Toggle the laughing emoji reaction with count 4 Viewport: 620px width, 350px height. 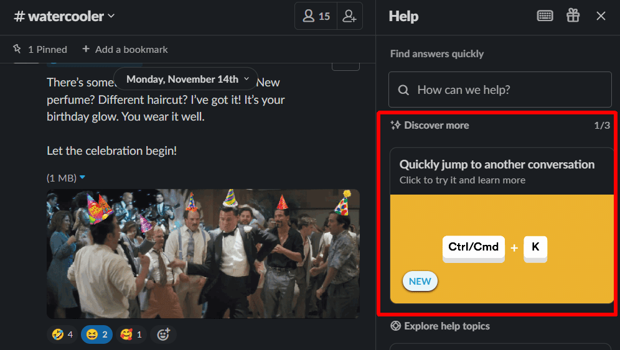click(62, 334)
